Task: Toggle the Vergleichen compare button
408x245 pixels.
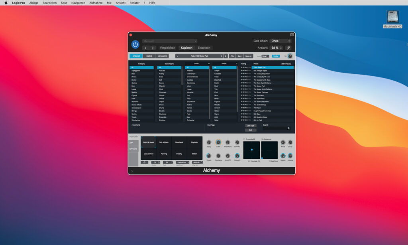Action: pyautogui.click(x=167, y=48)
